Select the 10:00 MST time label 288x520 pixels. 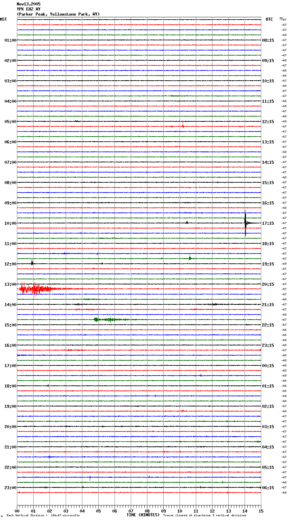coord(11,223)
